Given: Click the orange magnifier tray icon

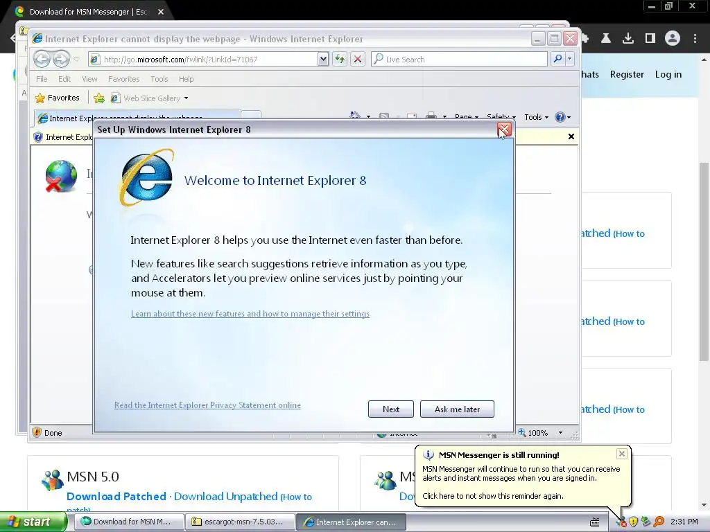Looking at the screenshot, I should 659,522.
